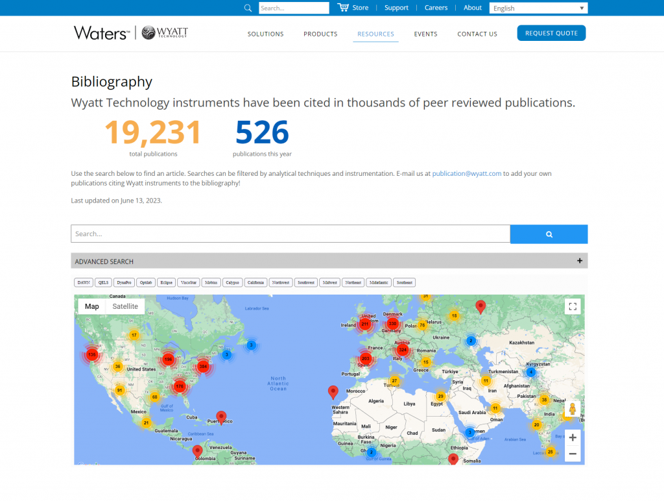Image resolution: width=664 pixels, height=501 pixels.
Task: Toggle the DAWN filter button
Action: 84,282
